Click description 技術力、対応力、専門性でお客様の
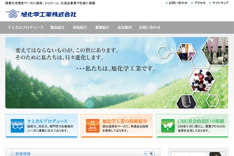The image size is (234, 156). pos(50,126)
